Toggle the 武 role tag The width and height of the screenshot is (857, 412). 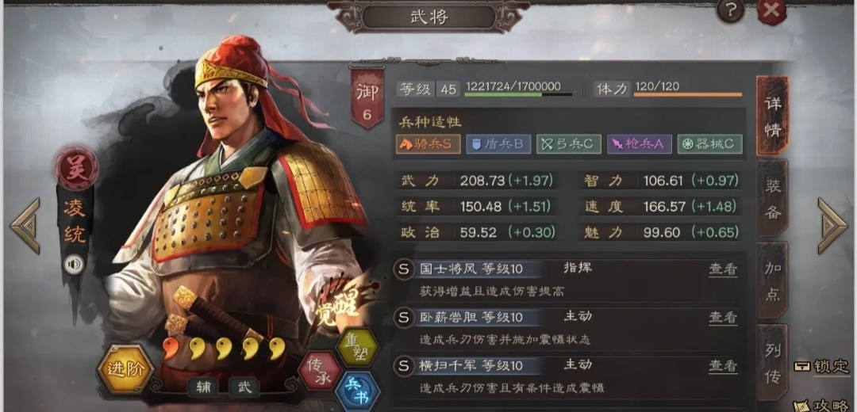(244, 387)
